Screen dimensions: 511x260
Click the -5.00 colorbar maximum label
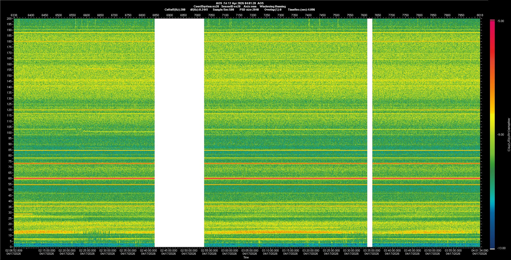(501, 21)
